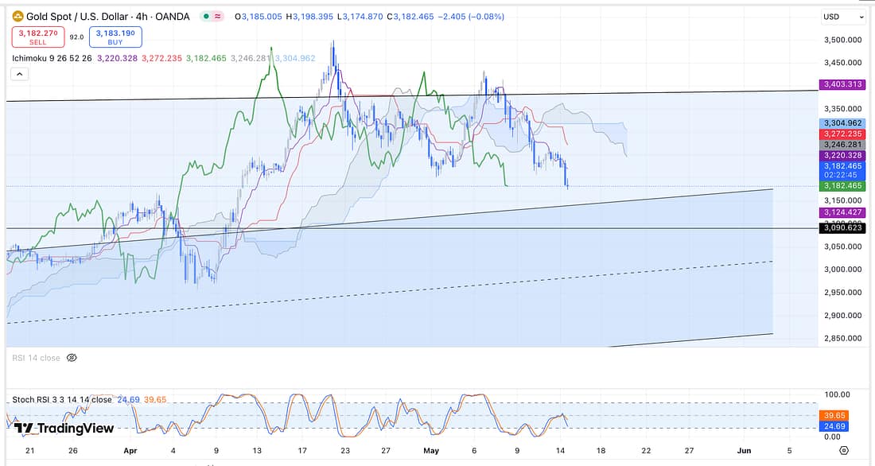Screen dimensions: 875x466
Task: Open the USD currency dropdown
Action: point(842,17)
